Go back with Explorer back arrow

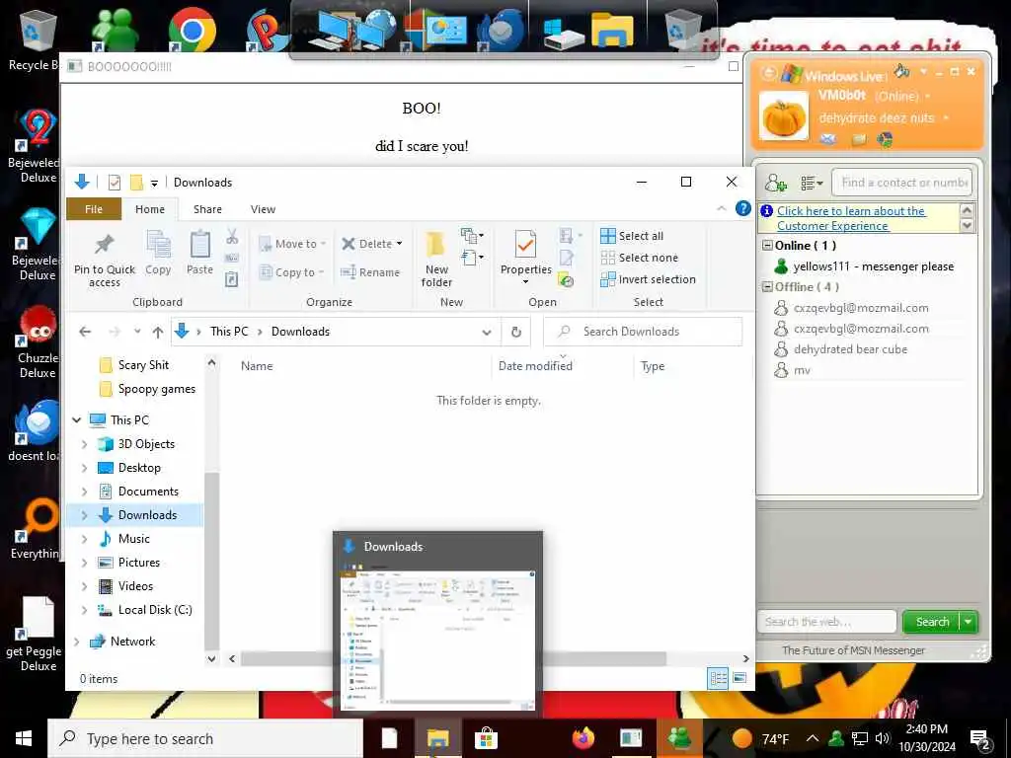pyautogui.click(x=85, y=332)
